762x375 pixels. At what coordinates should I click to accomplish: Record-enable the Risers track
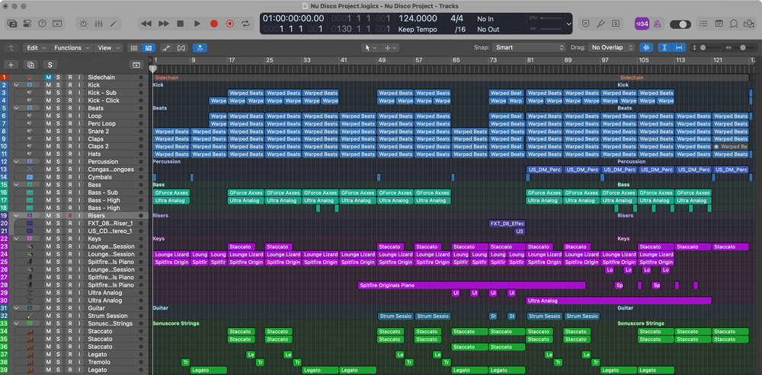[69, 216]
